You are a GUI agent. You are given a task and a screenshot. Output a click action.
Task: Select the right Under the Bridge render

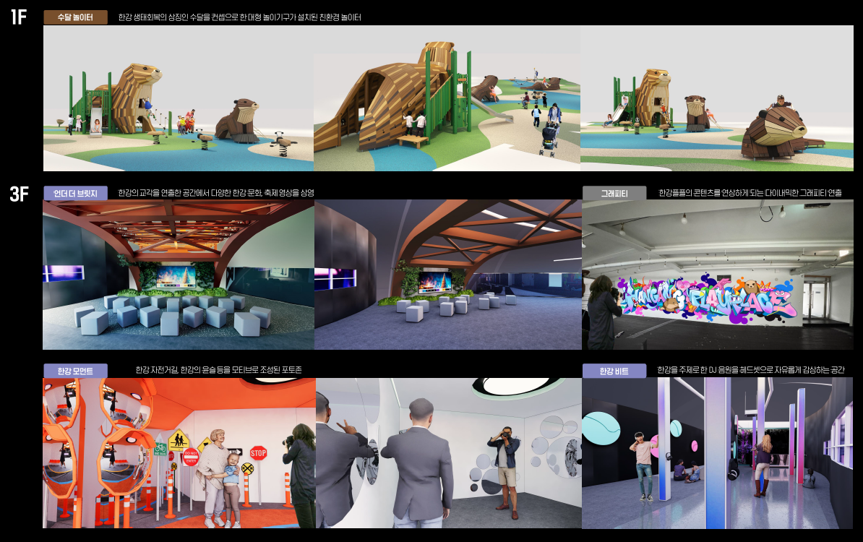447,275
